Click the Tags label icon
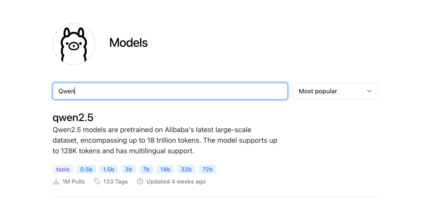The image size is (434, 206). coord(97,182)
